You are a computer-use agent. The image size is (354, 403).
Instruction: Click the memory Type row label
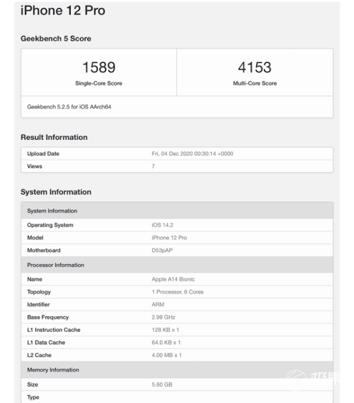33,397
